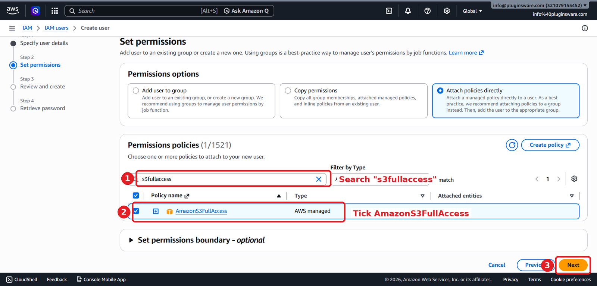
Task: Open table preferences gear icon
Action: [574, 179]
